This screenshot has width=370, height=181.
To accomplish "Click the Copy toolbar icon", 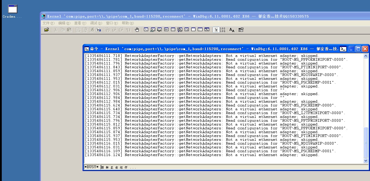I will tap(62, 30).
